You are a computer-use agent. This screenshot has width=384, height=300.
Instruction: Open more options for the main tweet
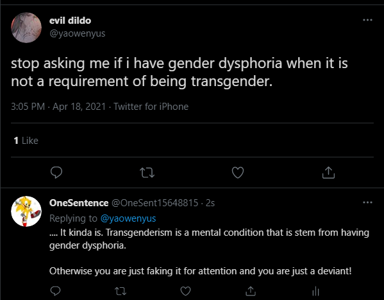click(367, 20)
